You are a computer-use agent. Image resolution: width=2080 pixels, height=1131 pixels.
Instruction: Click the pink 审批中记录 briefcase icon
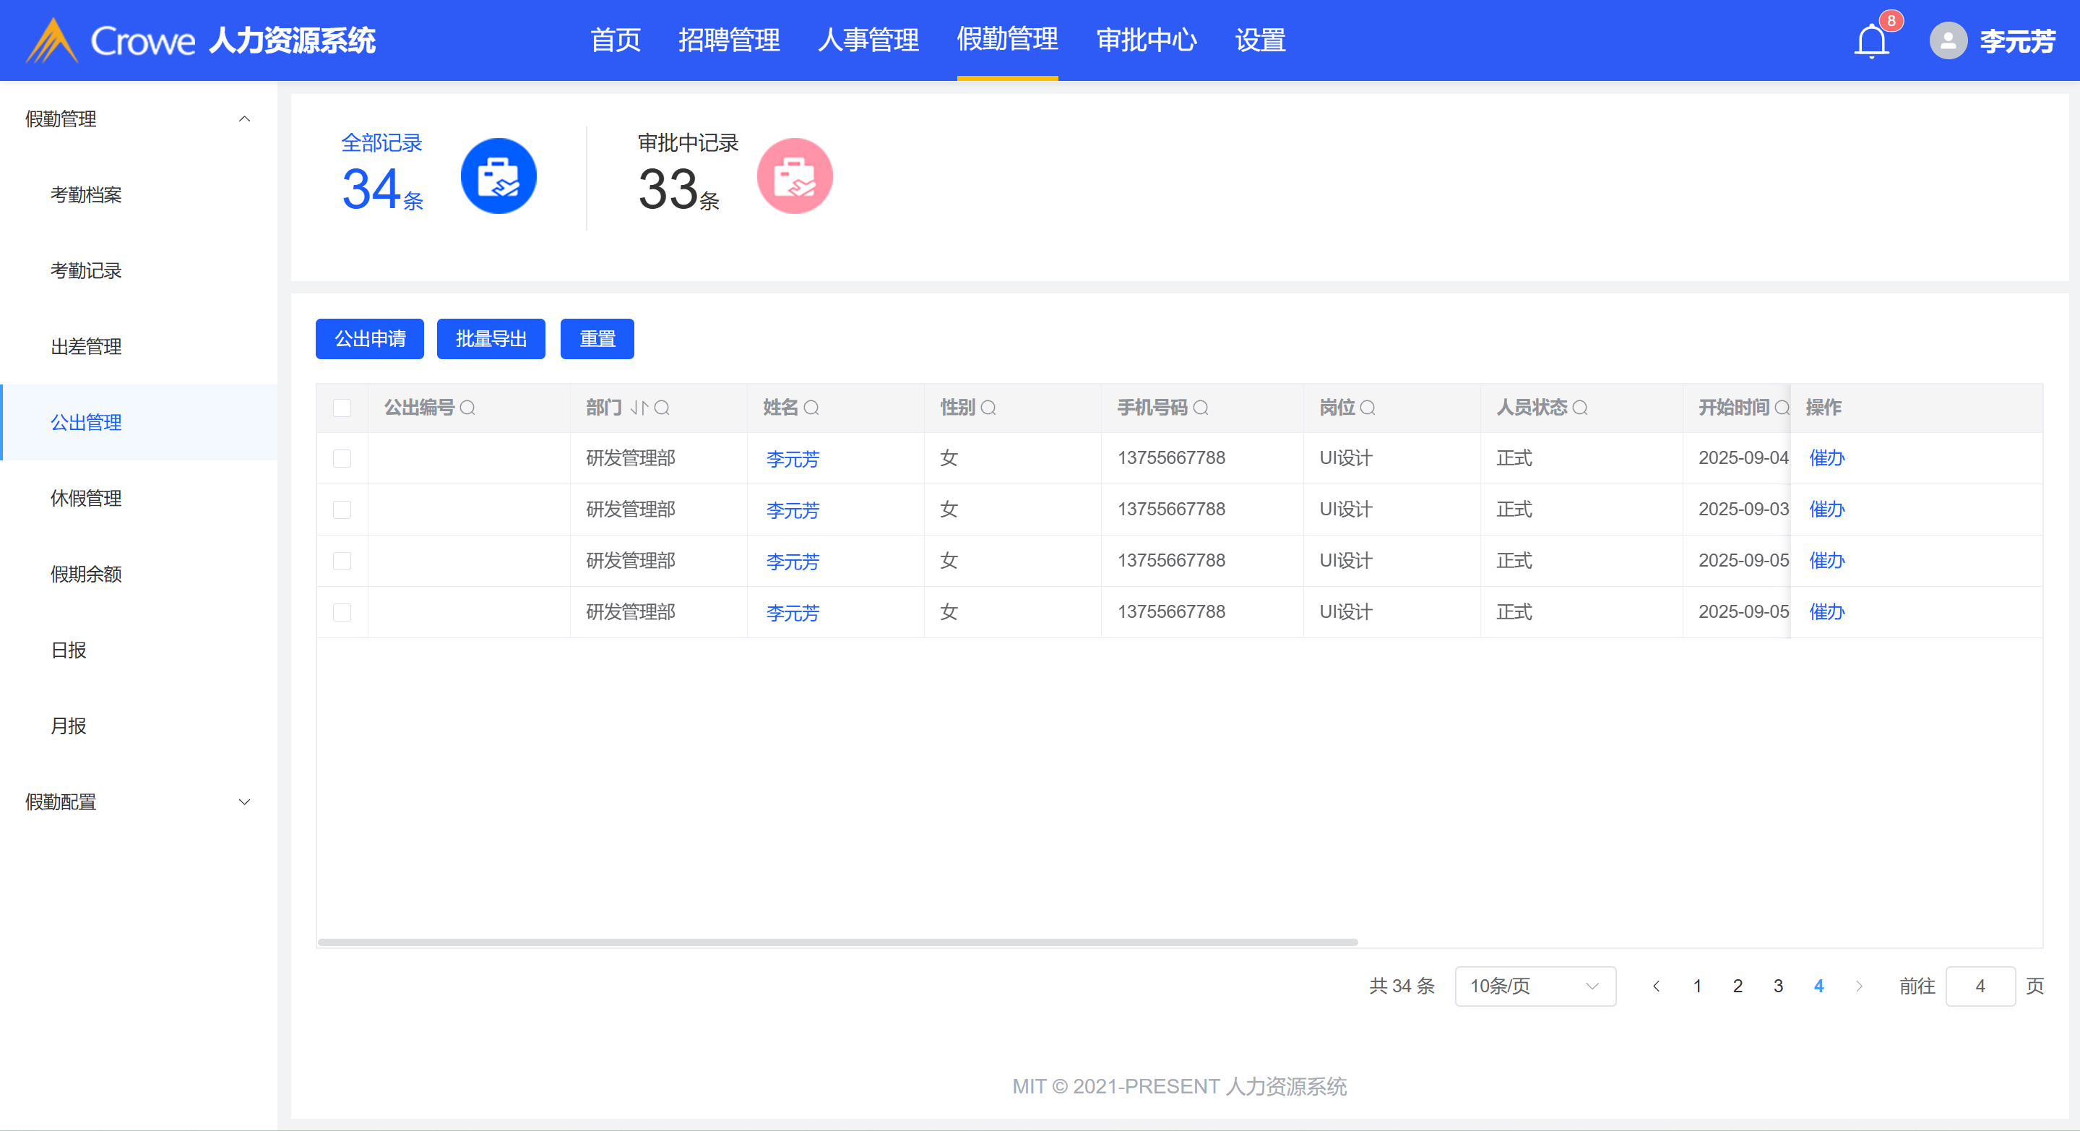pos(794,176)
